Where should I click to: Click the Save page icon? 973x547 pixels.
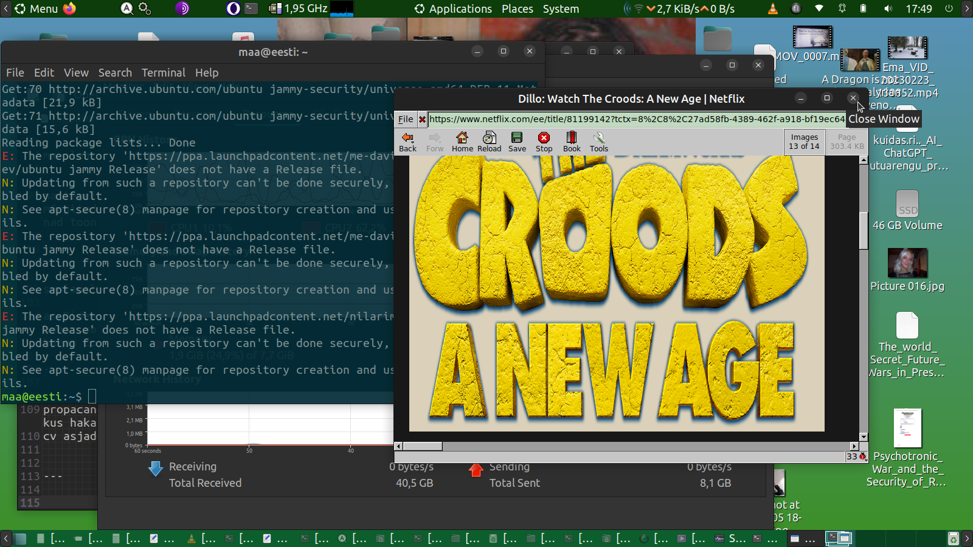point(517,142)
